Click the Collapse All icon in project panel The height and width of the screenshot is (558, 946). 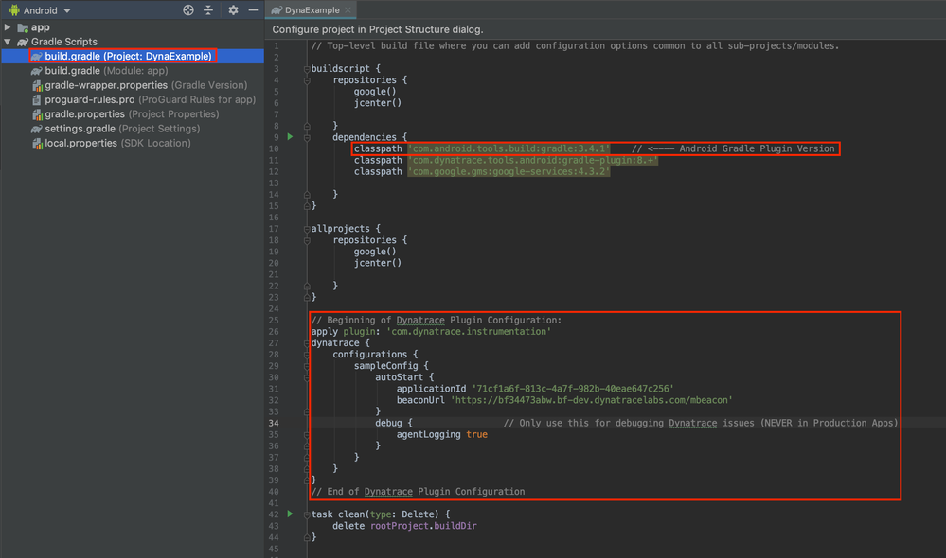[208, 10]
